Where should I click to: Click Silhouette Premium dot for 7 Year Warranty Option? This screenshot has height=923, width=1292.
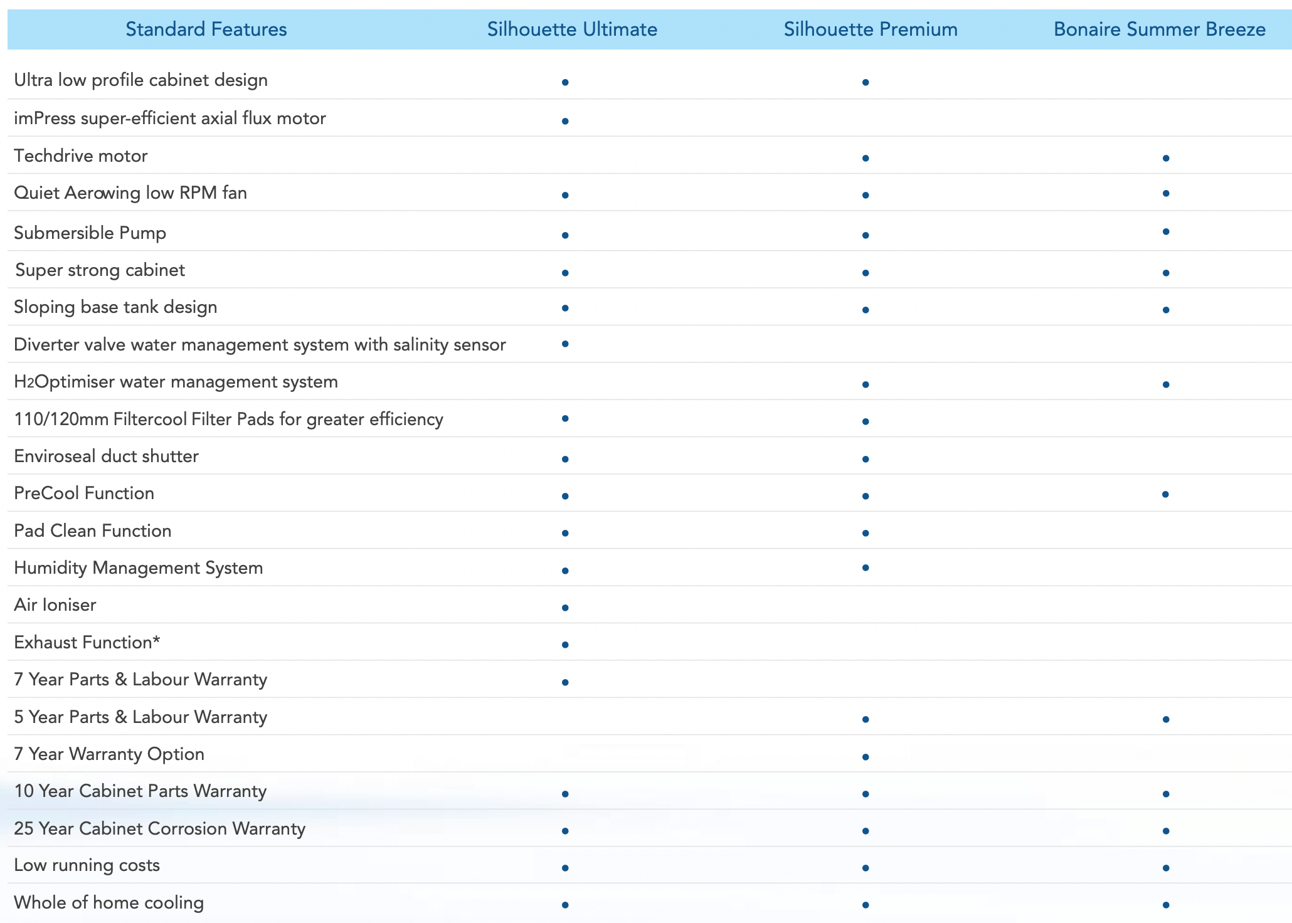click(866, 757)
